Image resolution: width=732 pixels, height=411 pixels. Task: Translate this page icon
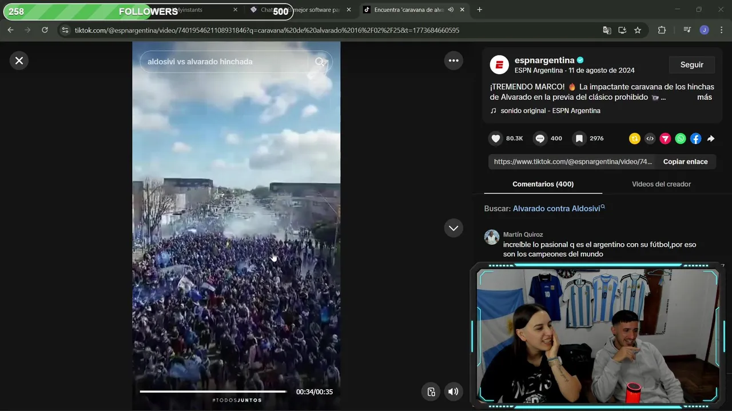607,30
